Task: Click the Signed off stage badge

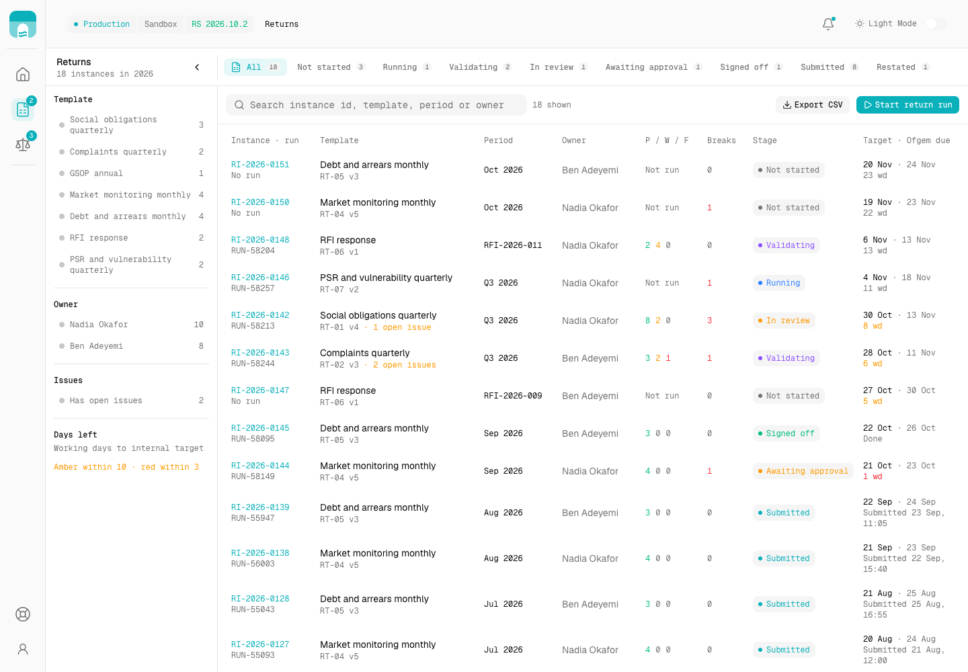Action: click(786, 433)
